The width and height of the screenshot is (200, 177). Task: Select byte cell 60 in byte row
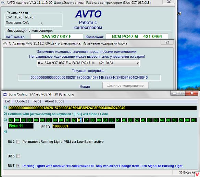(x=155, y=120)
